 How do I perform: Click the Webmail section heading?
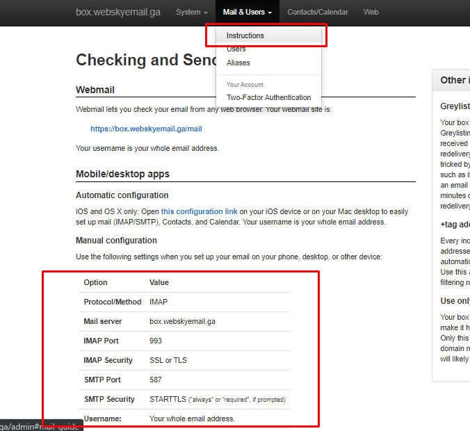click(95, 90)
